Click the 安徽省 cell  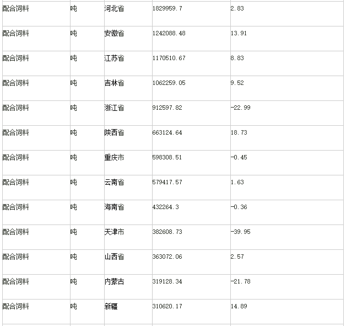click(114, 34)
